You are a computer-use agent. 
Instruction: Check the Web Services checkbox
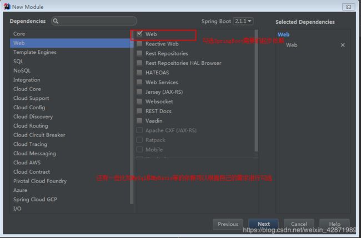pos(139,82)
